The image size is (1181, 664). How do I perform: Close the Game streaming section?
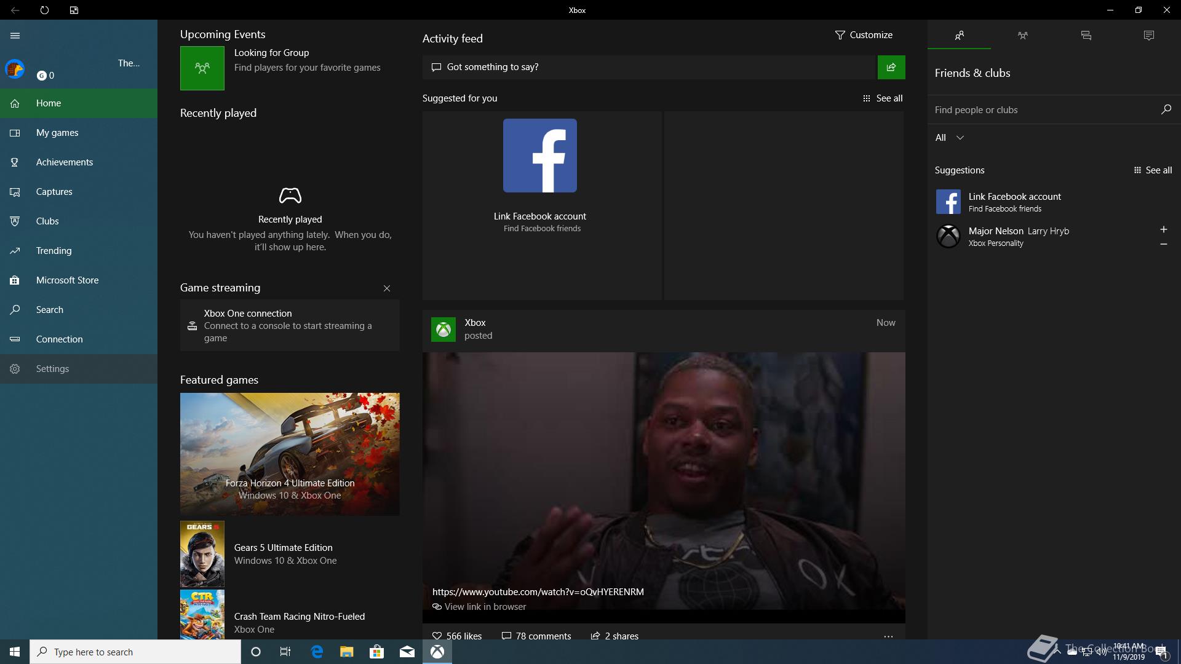coord(387,288)
